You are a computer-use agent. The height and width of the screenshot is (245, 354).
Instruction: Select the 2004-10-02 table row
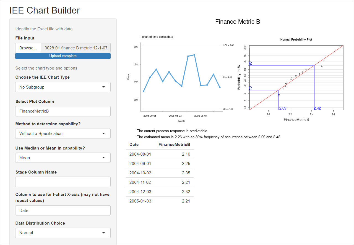pyautogui.click(x=160, y=173)
